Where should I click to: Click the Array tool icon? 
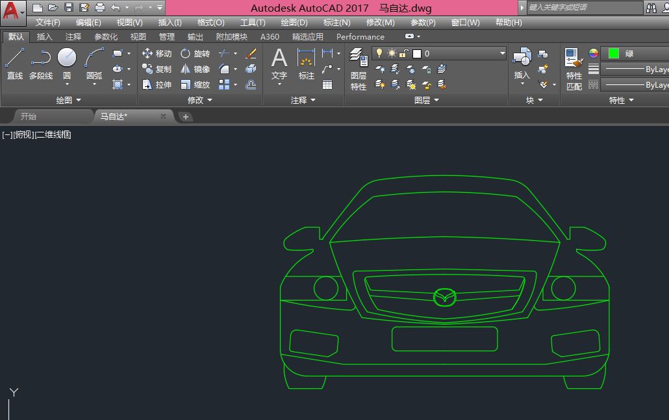pyautogui.click(x=224, y=84)
